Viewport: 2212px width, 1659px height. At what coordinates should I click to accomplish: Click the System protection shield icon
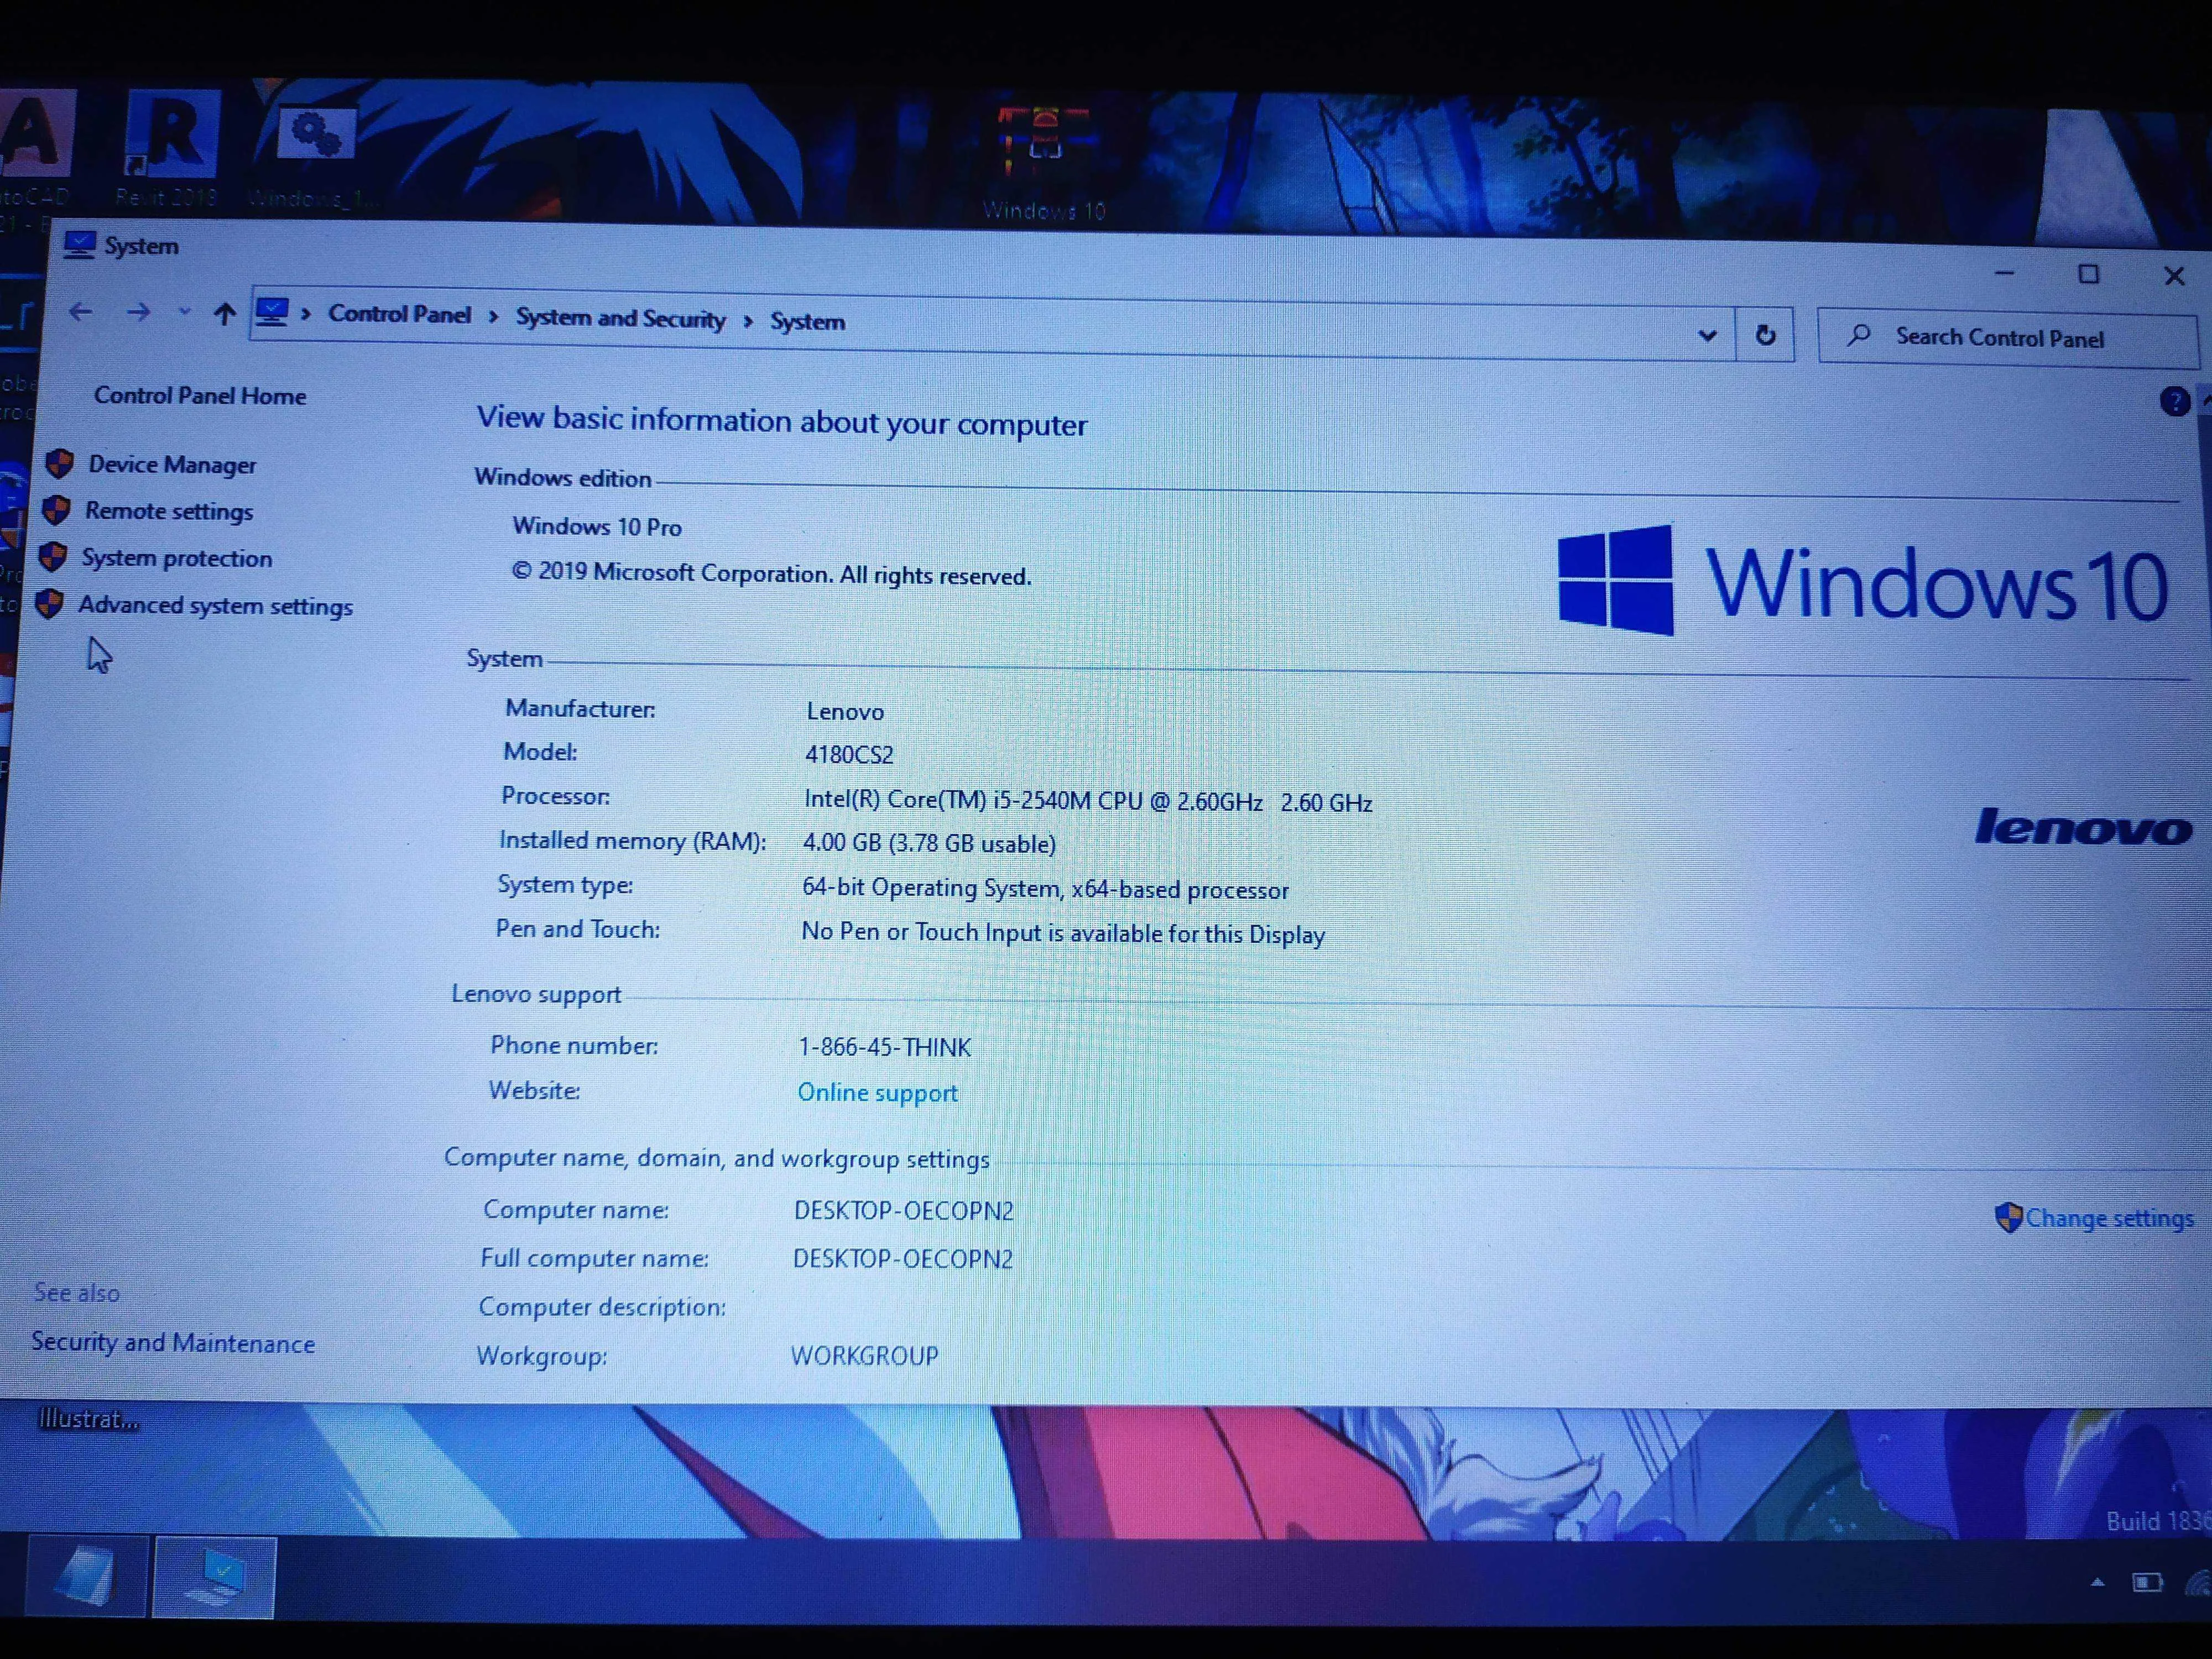click(x=53, y=556)
